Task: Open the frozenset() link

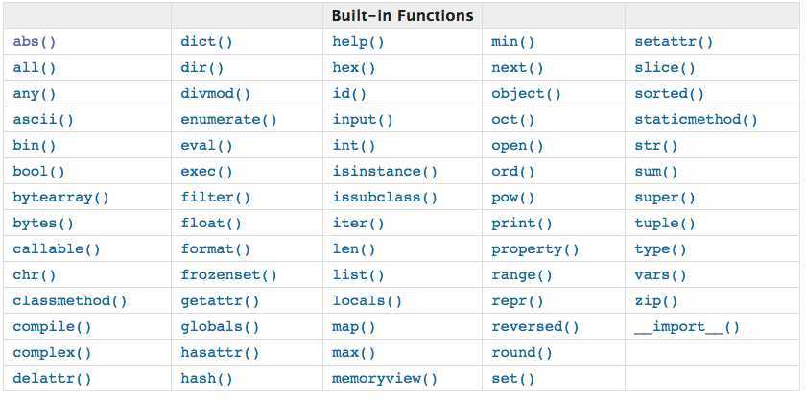Action: tap(228, 275)
